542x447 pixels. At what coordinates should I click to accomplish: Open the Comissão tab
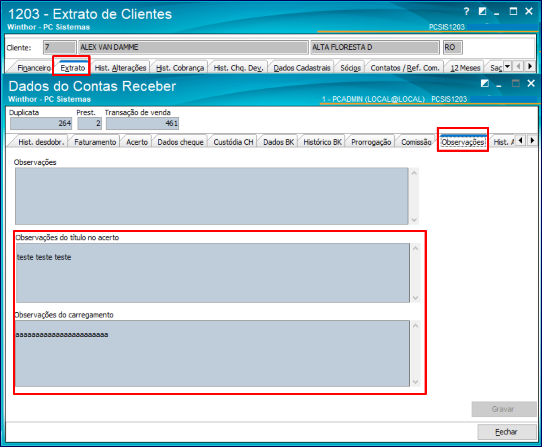click(x=416, y=142)
